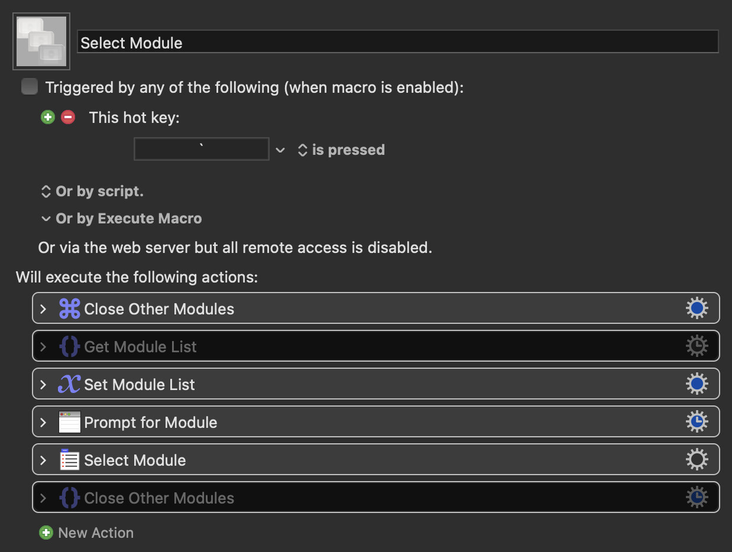Open gear menu for Prompt for Module
The image size is (732, 552).
click(x=697, y=423)
